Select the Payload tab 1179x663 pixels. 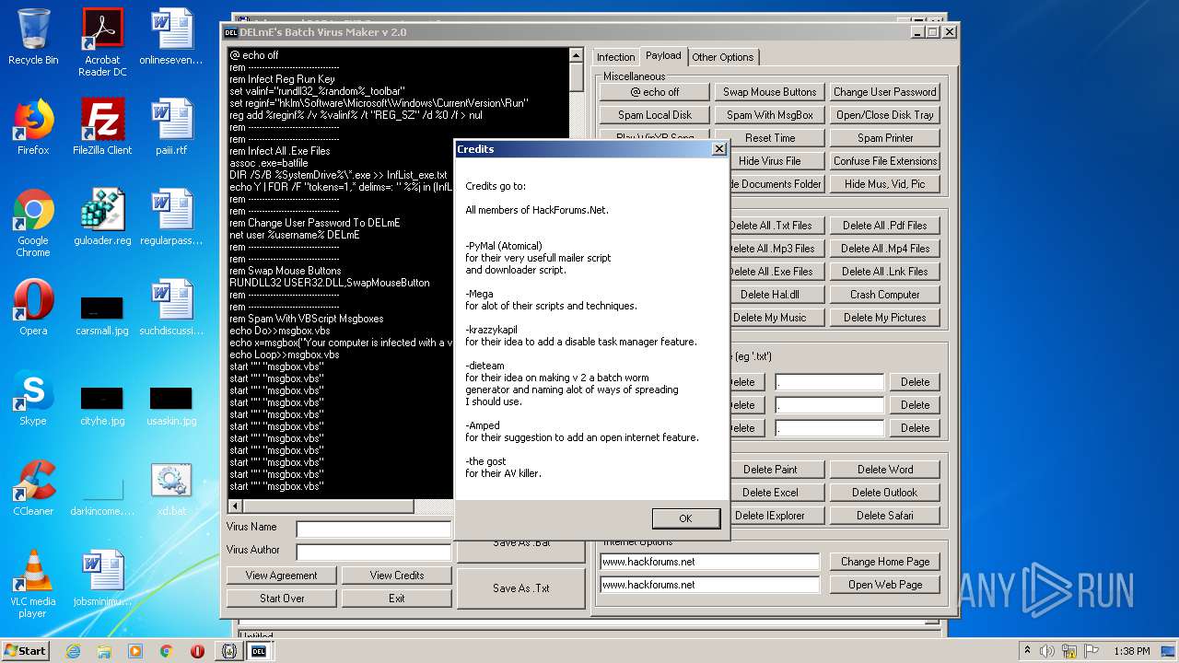point(663,56)
